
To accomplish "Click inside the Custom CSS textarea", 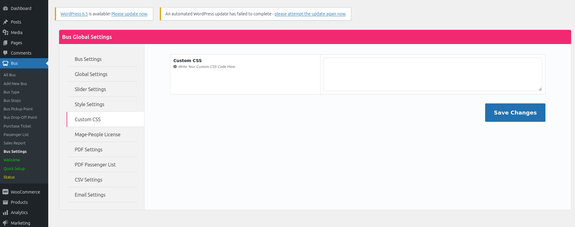I will click(433, 74).
